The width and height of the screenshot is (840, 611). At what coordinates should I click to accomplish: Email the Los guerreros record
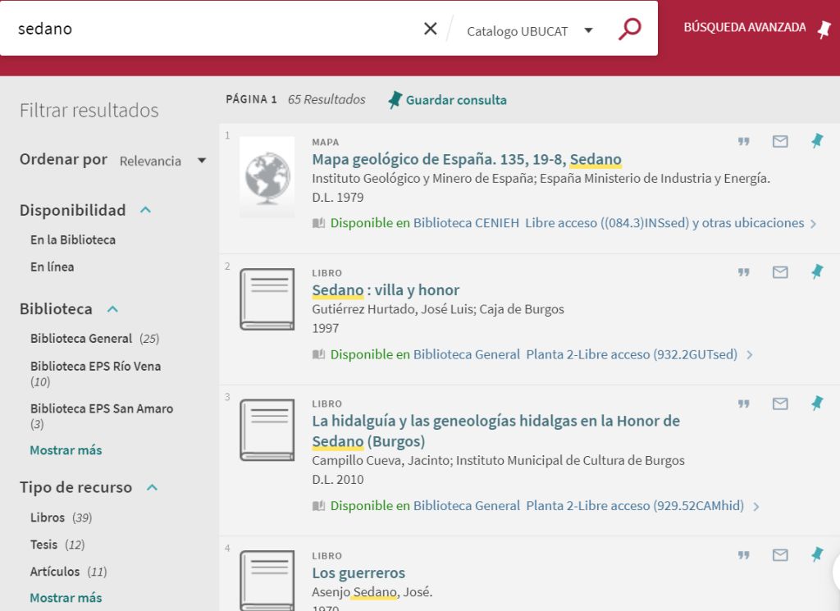[x=780, y=554]
